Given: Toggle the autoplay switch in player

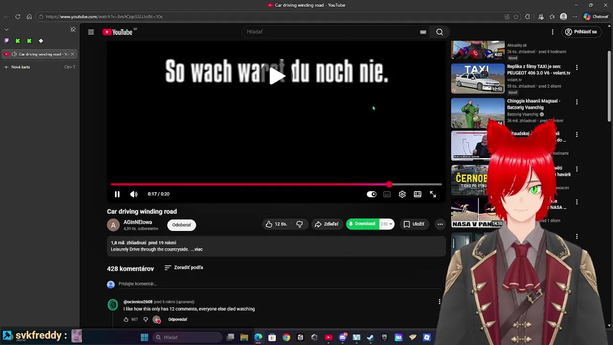Looking at the screenshot, I should point(372,194).
